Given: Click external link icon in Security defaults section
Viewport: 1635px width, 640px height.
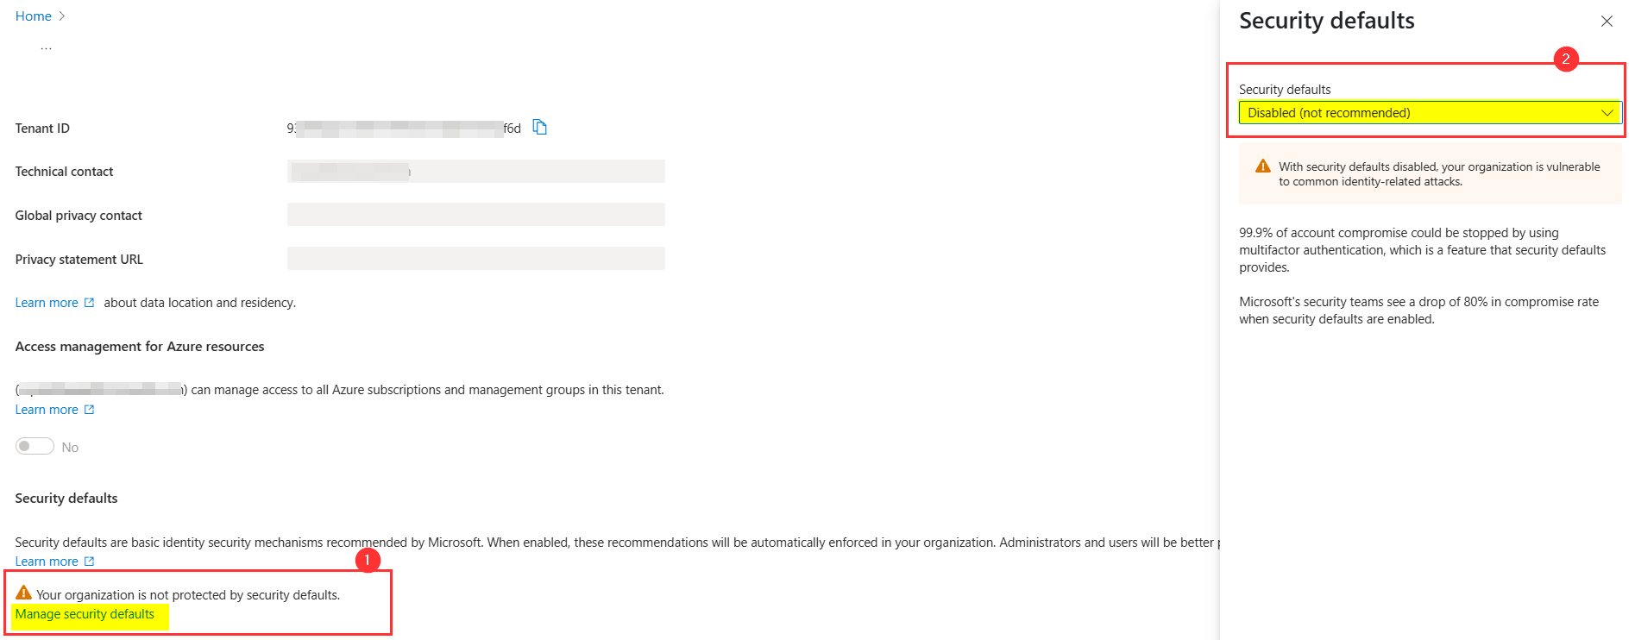Looking at the screenshot, I should click(91, 561).
